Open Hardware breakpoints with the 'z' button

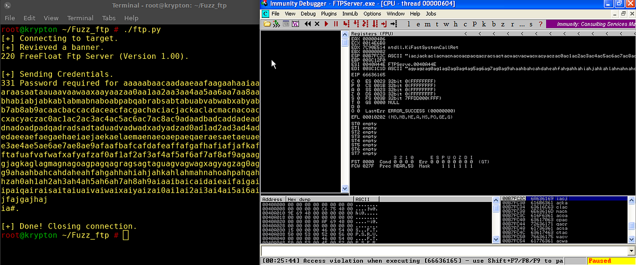(x=503, y=24)
